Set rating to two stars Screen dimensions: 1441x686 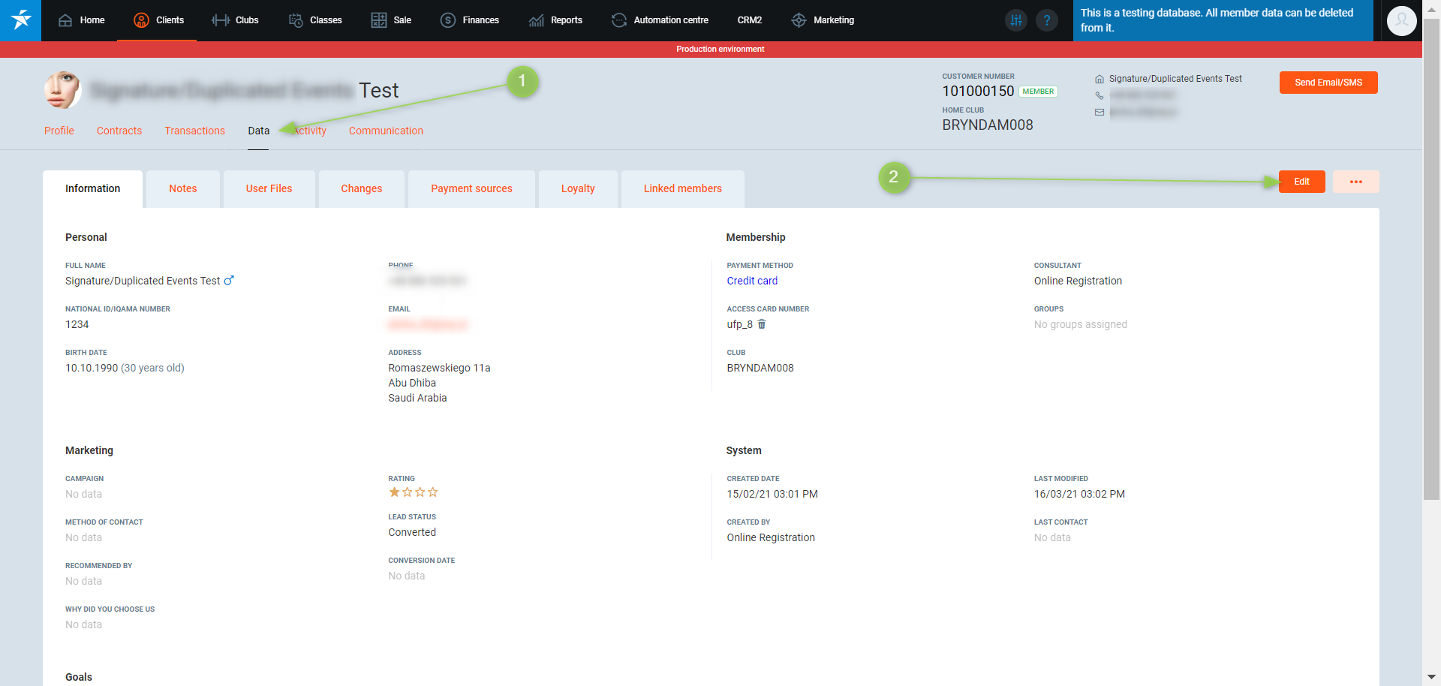[408, 492]
